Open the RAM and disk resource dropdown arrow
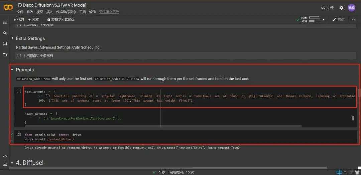Viewport: 361px width, 175px height. [x=323, y=20]
